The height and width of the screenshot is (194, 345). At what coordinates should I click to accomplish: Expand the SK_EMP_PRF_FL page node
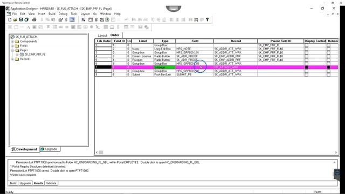(17, 54)
